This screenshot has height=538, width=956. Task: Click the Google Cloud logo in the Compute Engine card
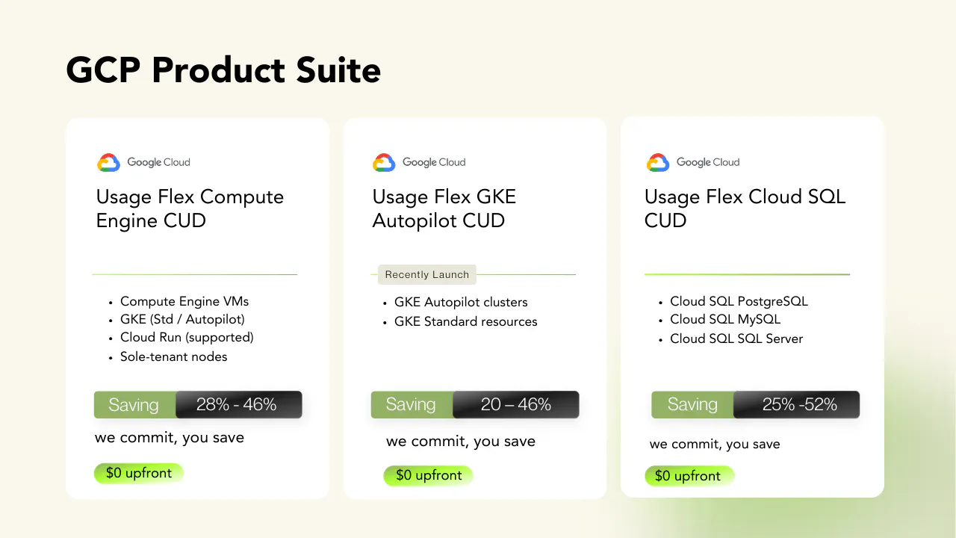click(x=143, y=162)
